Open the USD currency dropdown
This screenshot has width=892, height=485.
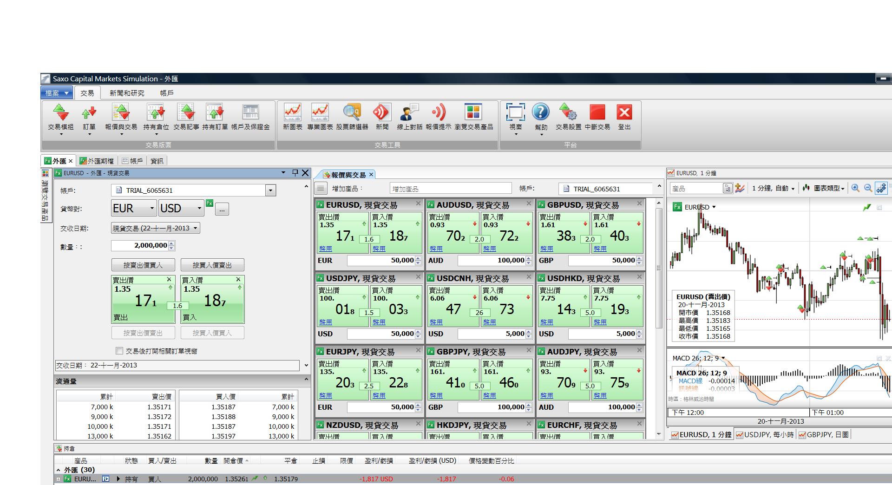[181, 208]
